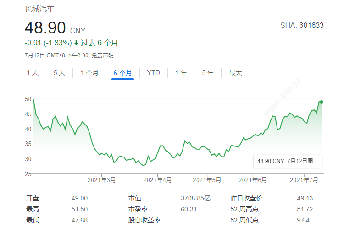355x233 pixels.
Task: Click the 2021年3月 axis label
Action: (101, 180)
